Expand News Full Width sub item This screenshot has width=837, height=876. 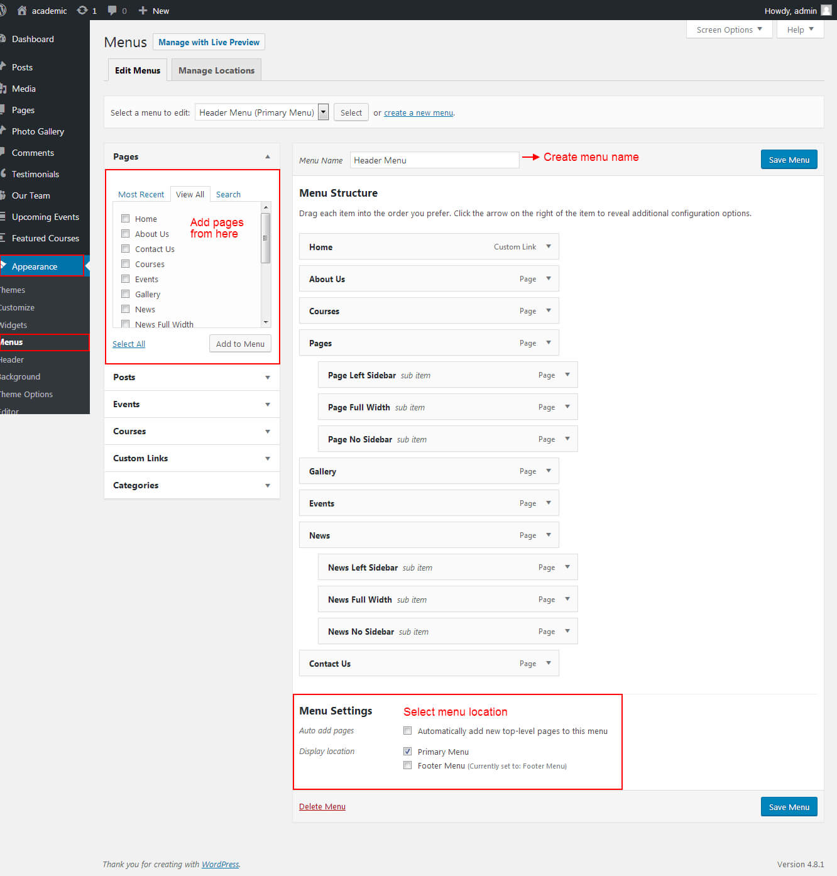click(567, 599)
